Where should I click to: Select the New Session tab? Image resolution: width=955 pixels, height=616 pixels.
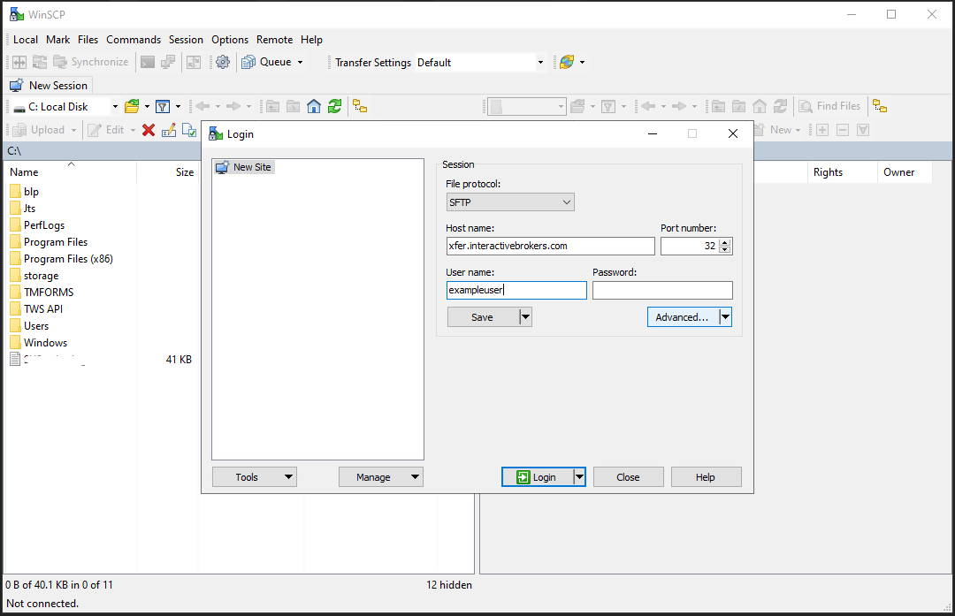click(x=49, y=85)
